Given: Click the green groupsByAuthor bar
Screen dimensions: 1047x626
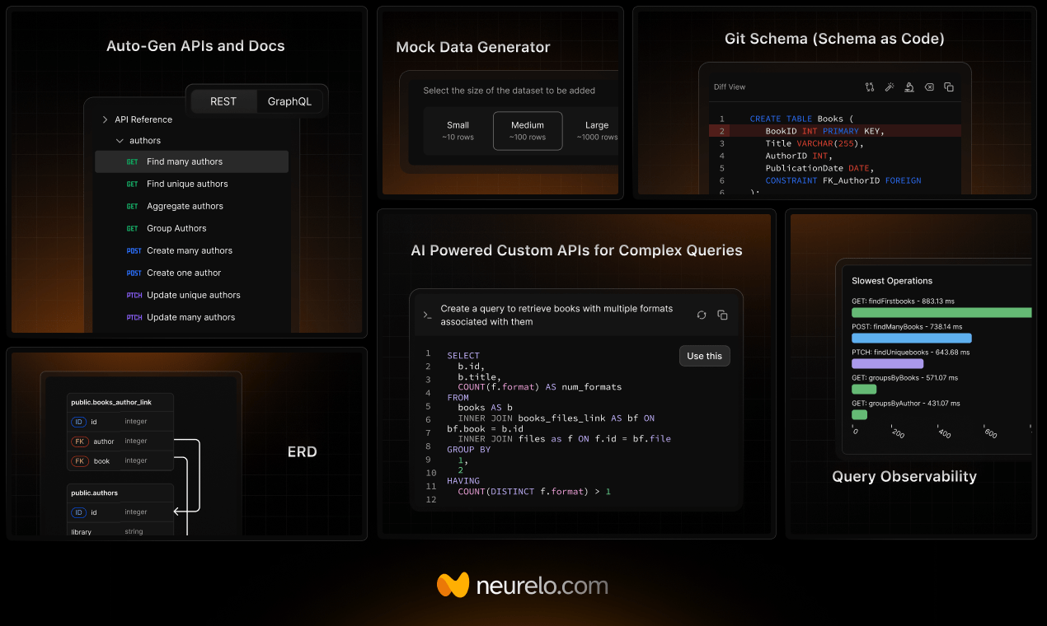Looking at the screenshot, I should [859, 414].
